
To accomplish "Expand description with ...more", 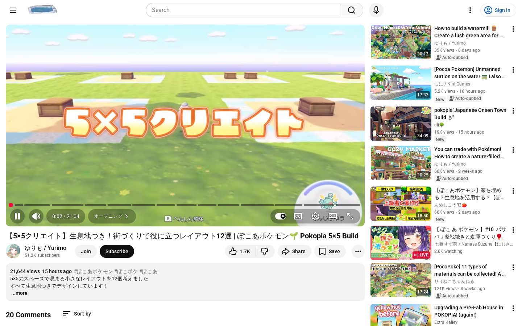I will point(19,293).
